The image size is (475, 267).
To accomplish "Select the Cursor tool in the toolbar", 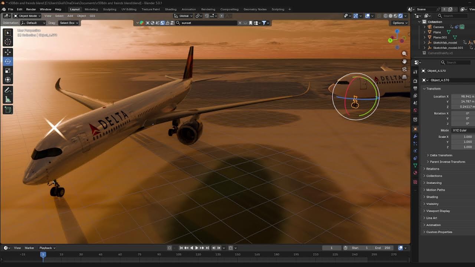I will (x=8, y=42).
